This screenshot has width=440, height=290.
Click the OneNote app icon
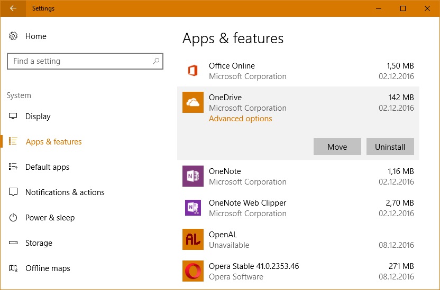pos(193,176)
